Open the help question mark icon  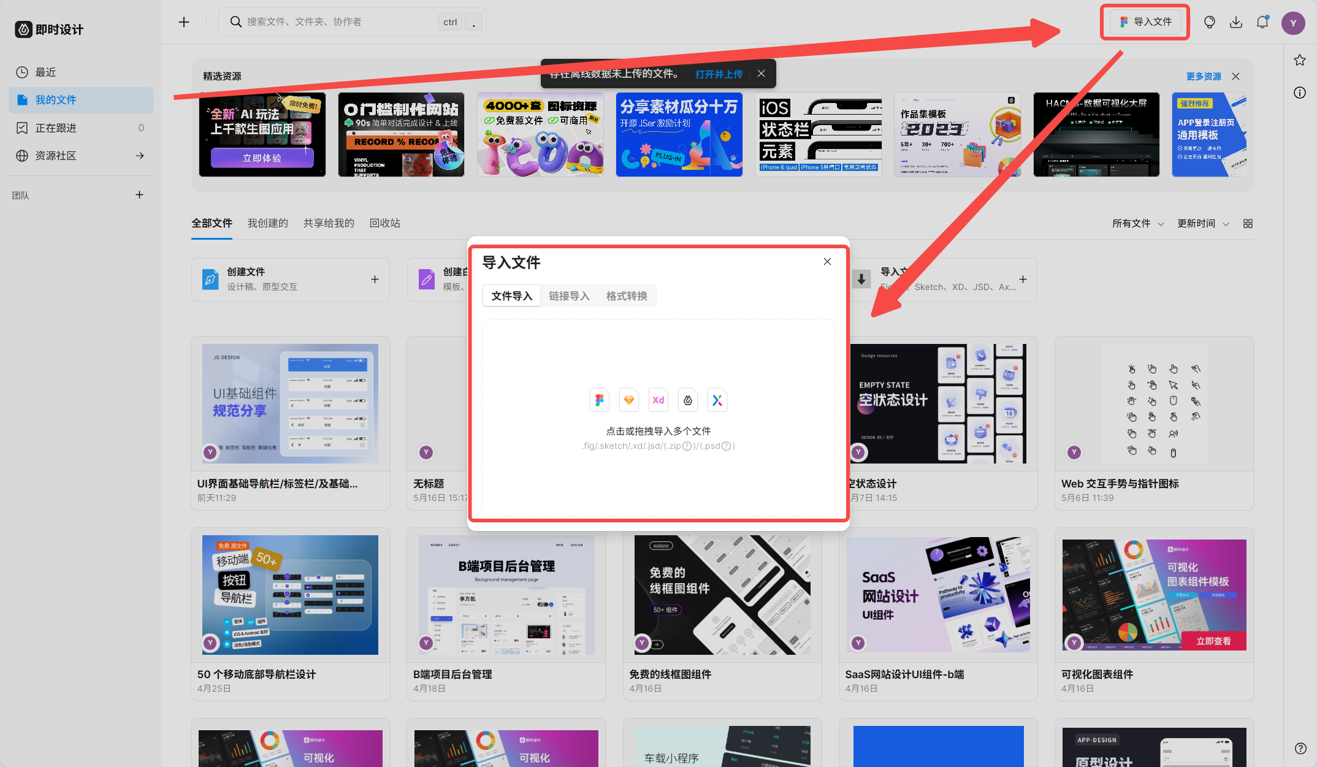click(1300, 749)
